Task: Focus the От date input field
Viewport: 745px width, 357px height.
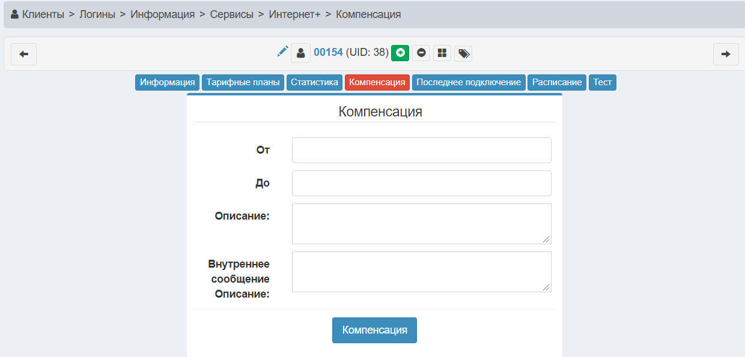Action: [421, 150]
